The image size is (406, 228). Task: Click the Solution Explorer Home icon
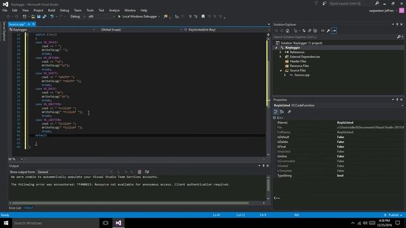287,31
